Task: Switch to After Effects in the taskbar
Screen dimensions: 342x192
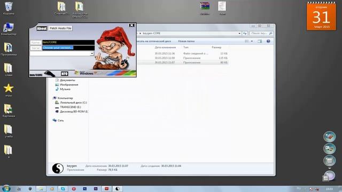Action: pos(96,189)
